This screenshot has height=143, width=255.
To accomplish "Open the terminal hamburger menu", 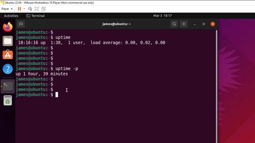I will (x=184, y=24).
